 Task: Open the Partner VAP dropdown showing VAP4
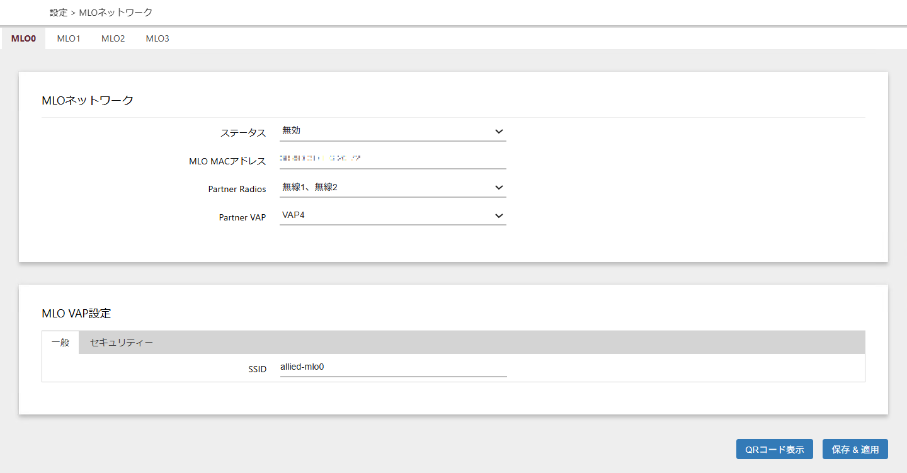[392, 215]
